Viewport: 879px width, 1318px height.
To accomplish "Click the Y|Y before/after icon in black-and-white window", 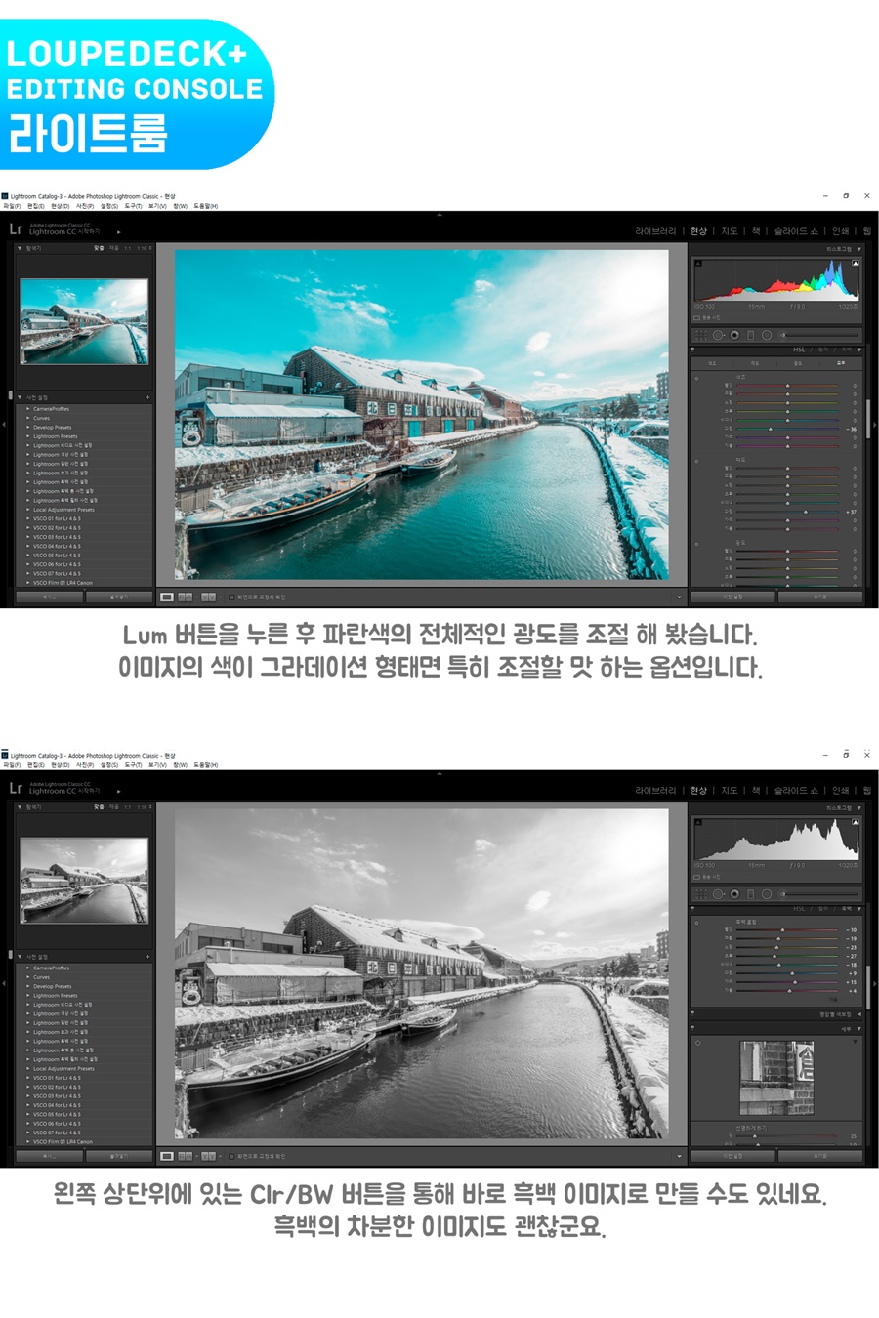I will pos(208,1156).
